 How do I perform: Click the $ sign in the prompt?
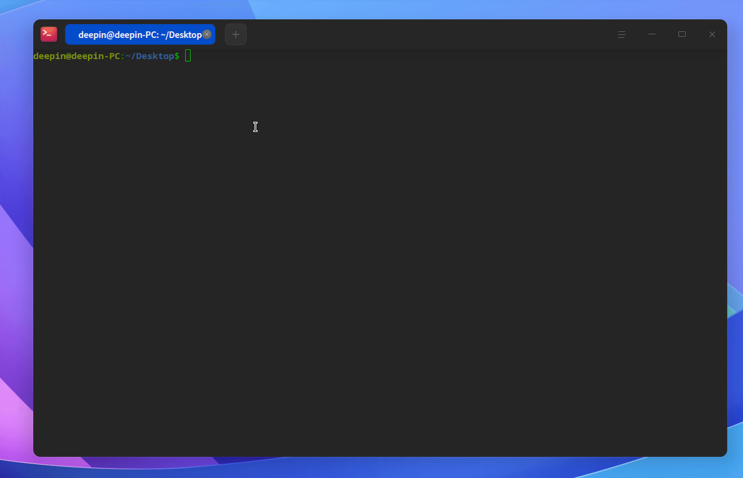[x=176, y=55]
